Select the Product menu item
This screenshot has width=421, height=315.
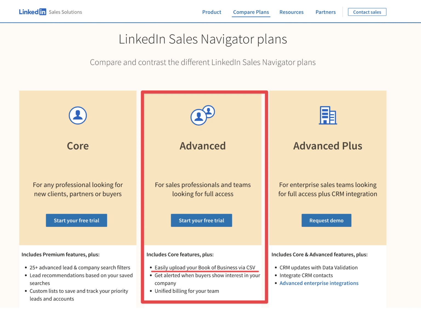211,12
